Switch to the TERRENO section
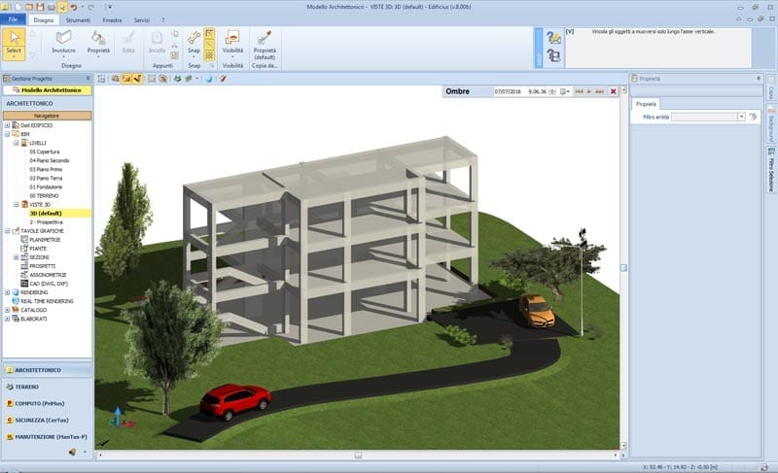The width and height of the screenshot is (778, 473). (x=27, y=386)
